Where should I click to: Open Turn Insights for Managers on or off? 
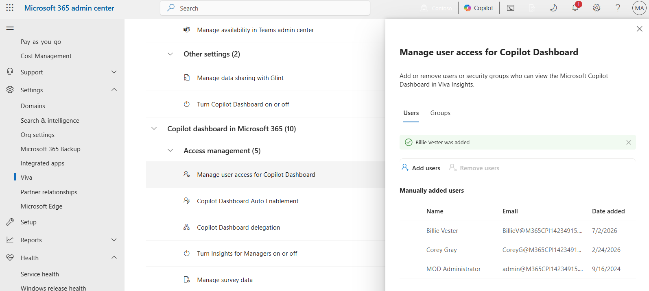click(x=247, y=253)
